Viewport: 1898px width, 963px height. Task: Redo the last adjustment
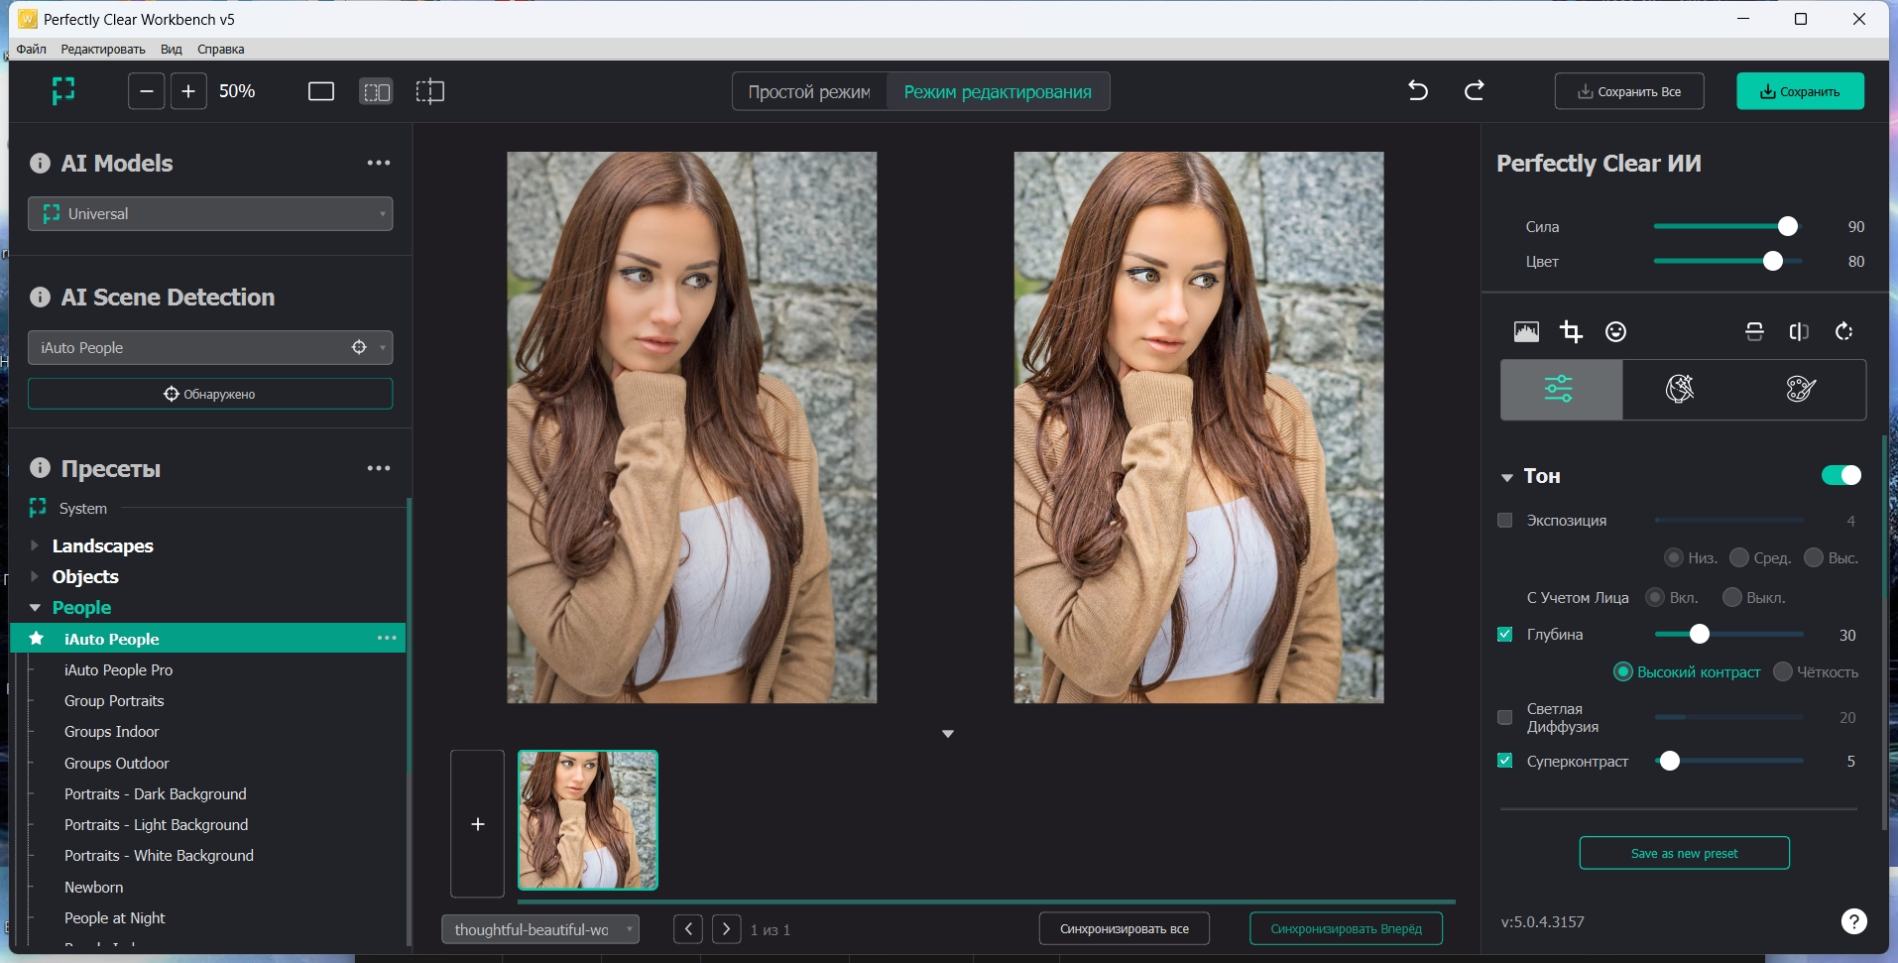click(x=1475, y=91)
